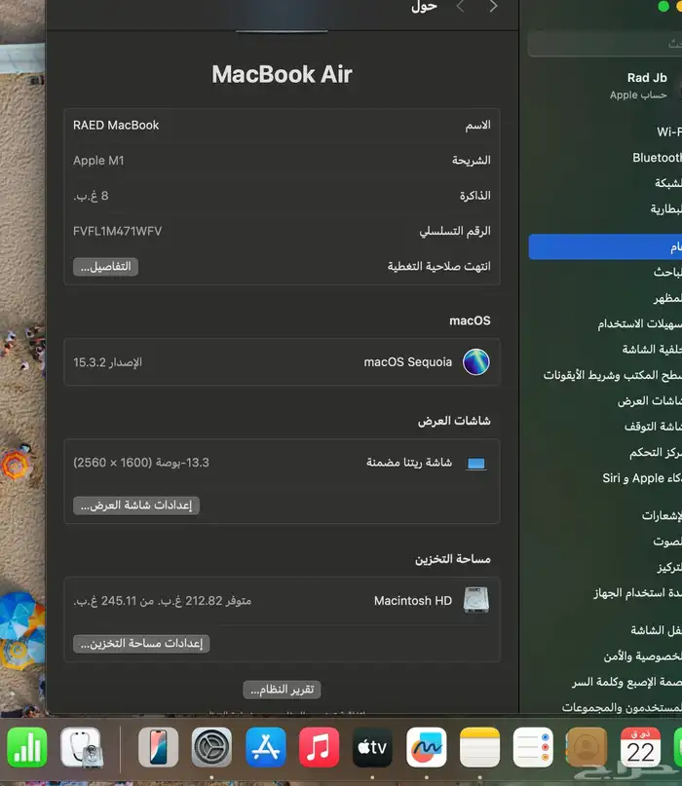Click the version text "15.3.2 الإصدار"
Screen dimensions: 682x786
coord(108,362)
